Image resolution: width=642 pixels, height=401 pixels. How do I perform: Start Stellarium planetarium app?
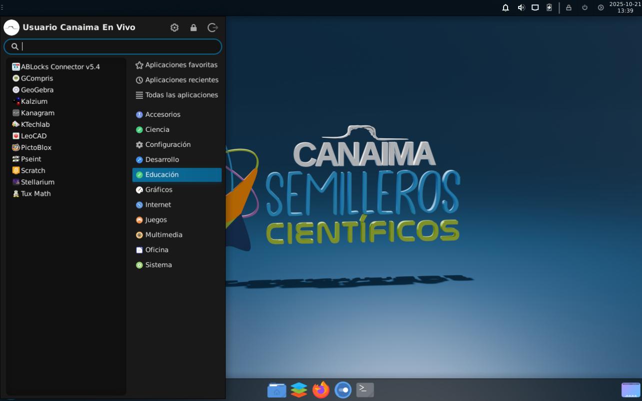tap(37, 182)
